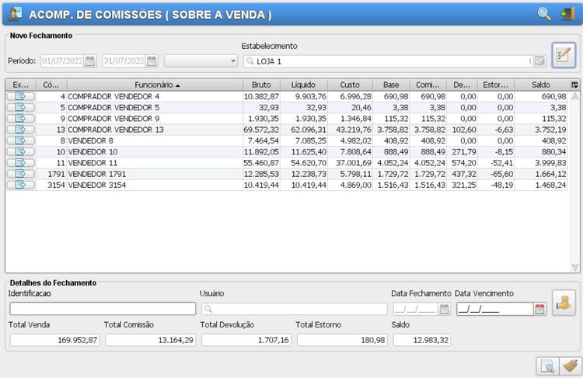583x378 pixels.
Task: Expand the period preset dropdown
Action: click(232, 61)
